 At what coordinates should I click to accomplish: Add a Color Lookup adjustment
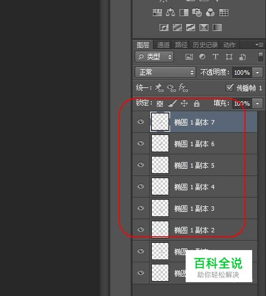click(224, 13)
